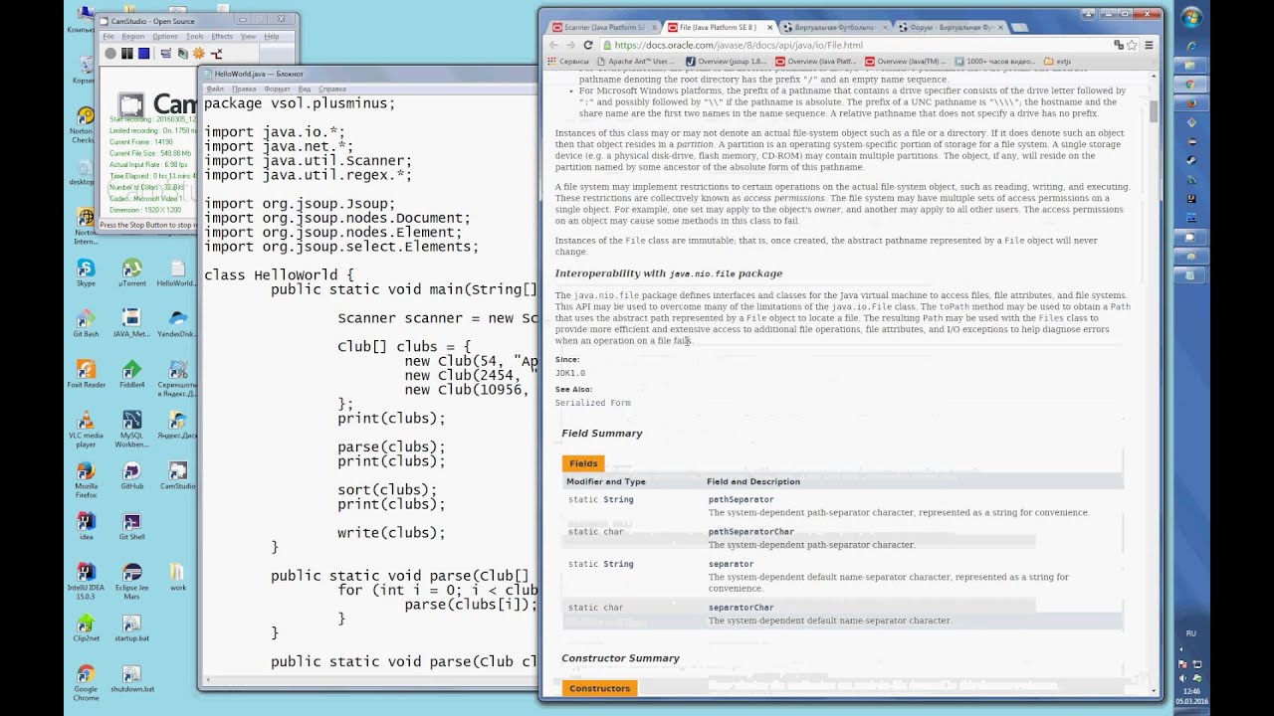Open the Сервисы apps bookmark
The width and height of the screenshot is (1274, 716).
pos(568,61)
